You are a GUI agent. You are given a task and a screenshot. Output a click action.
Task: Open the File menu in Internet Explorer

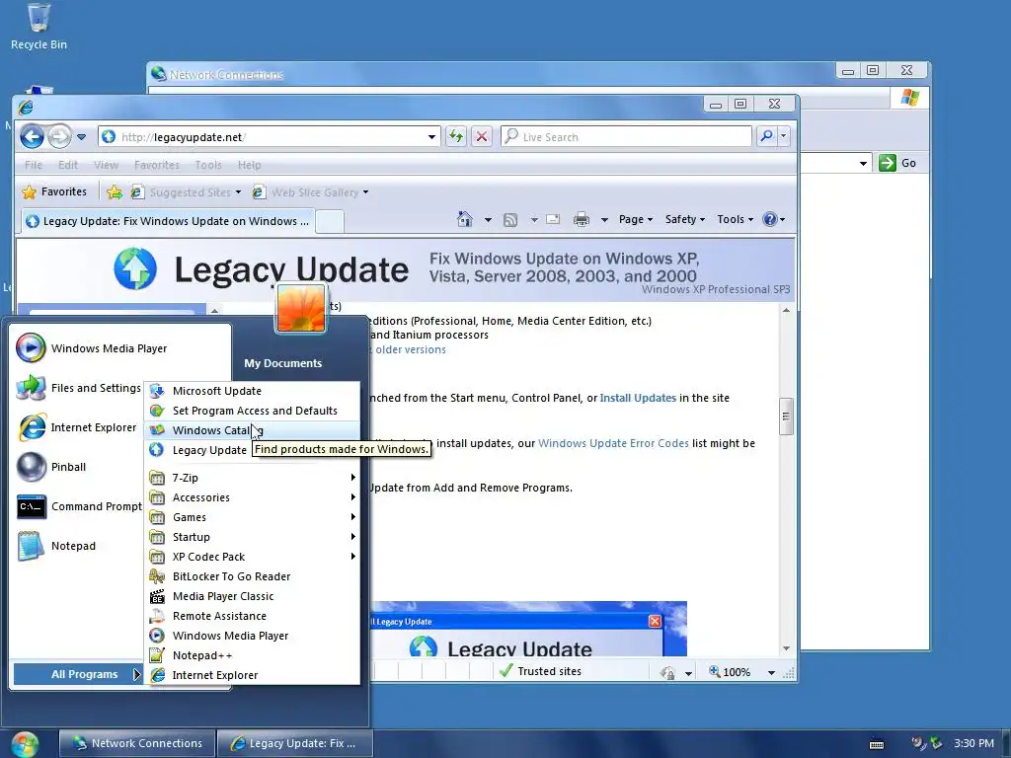(x=34, y=165)
